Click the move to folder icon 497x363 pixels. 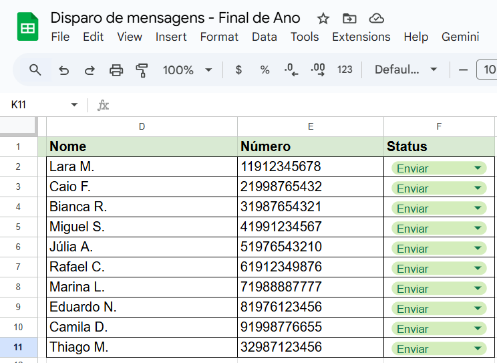349,19
